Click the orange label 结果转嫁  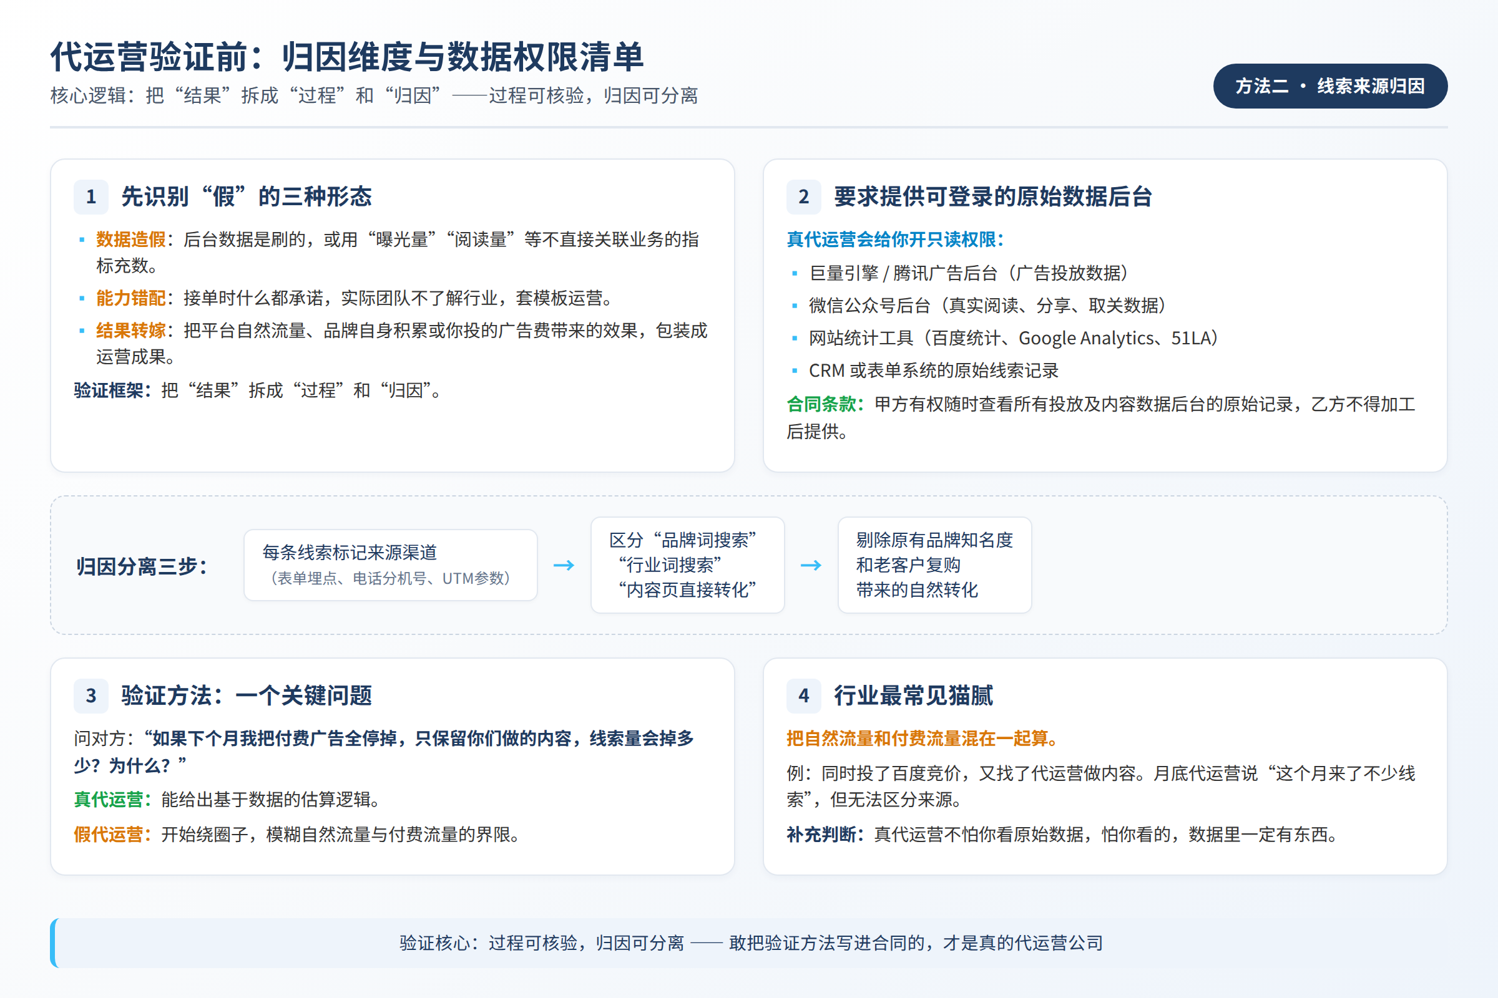pyautogui.click(x=130, y=331)
